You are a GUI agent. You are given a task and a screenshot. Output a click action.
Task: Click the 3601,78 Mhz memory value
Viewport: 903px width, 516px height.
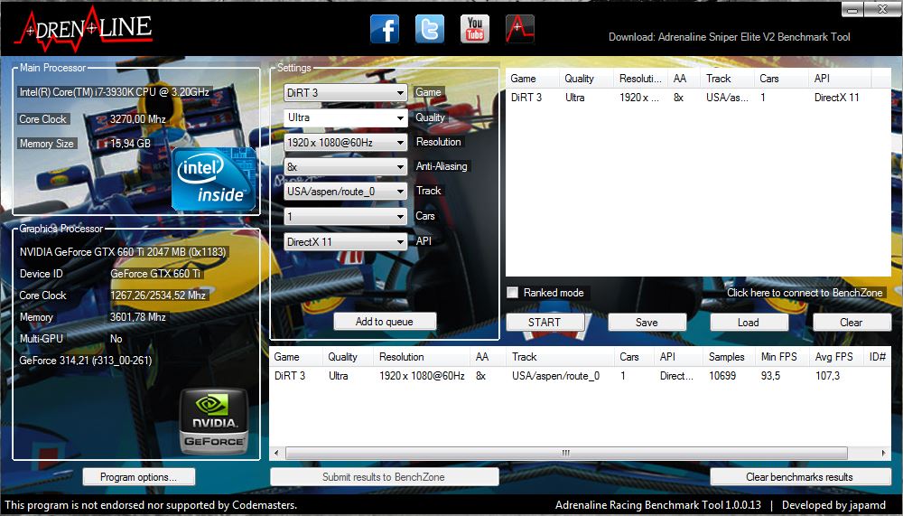pyautogui.click(x=137, y=317)
